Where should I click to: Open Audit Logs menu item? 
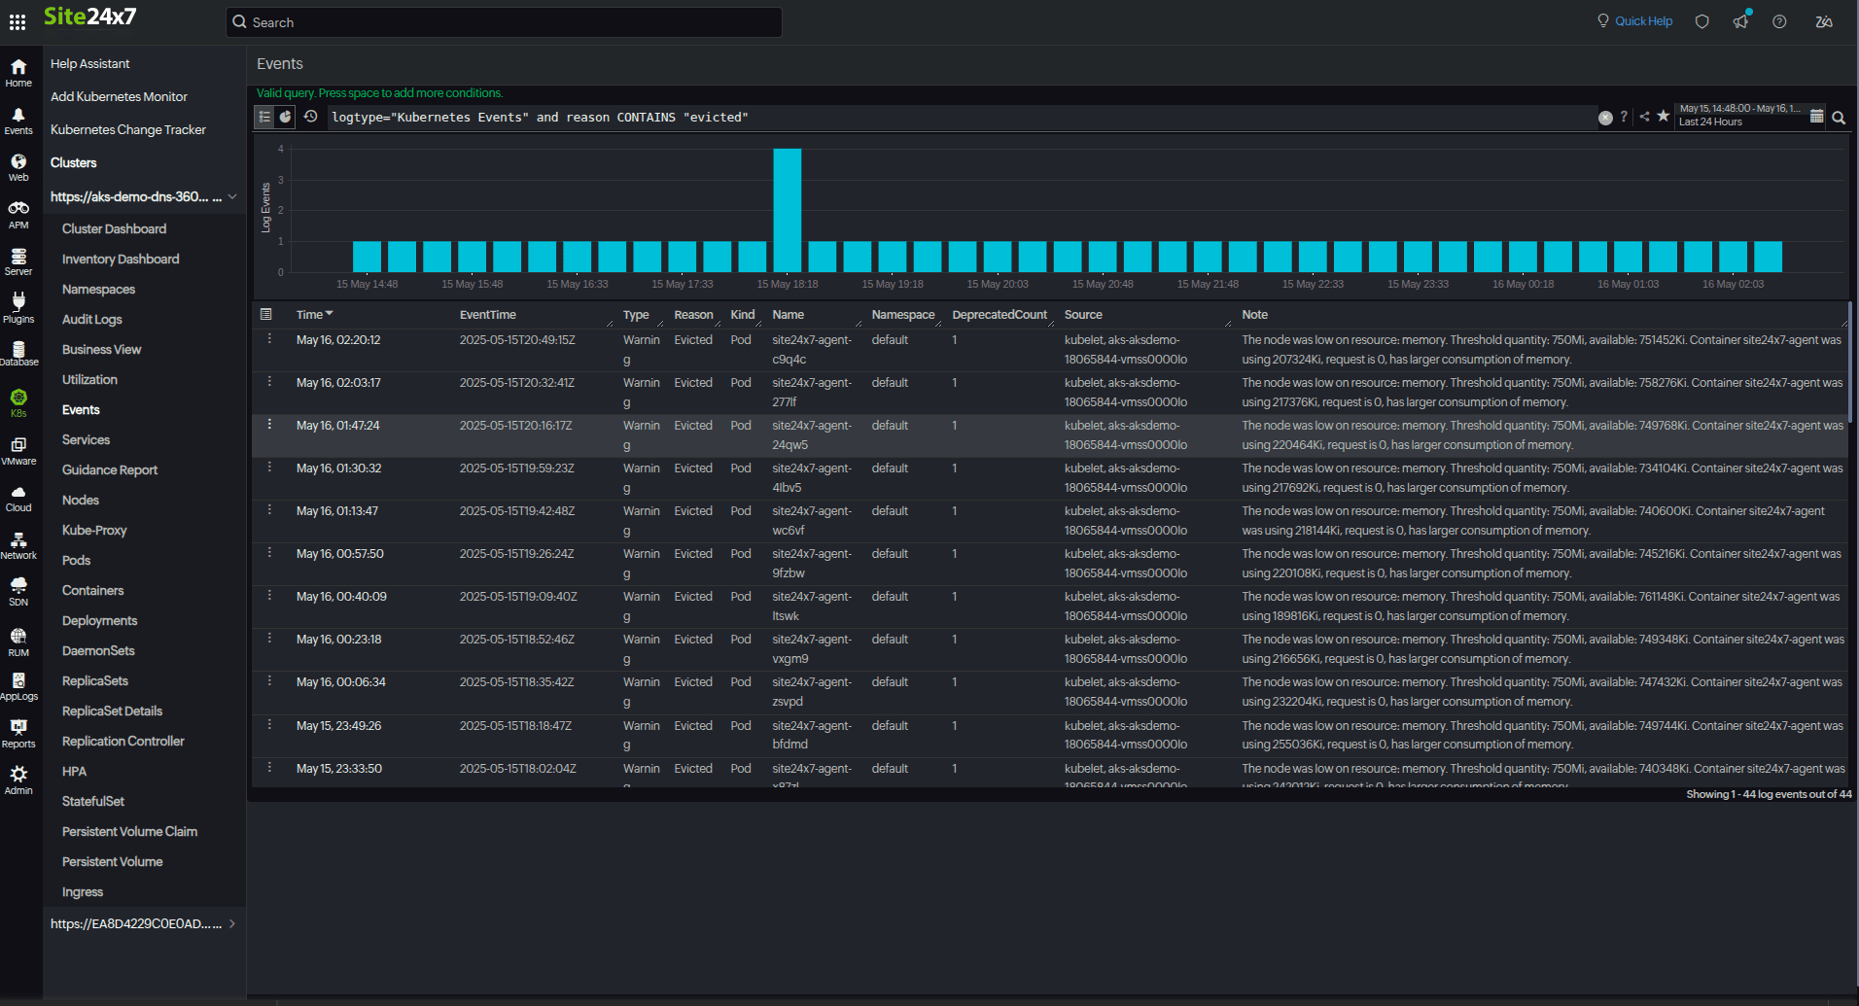[91, 319]
